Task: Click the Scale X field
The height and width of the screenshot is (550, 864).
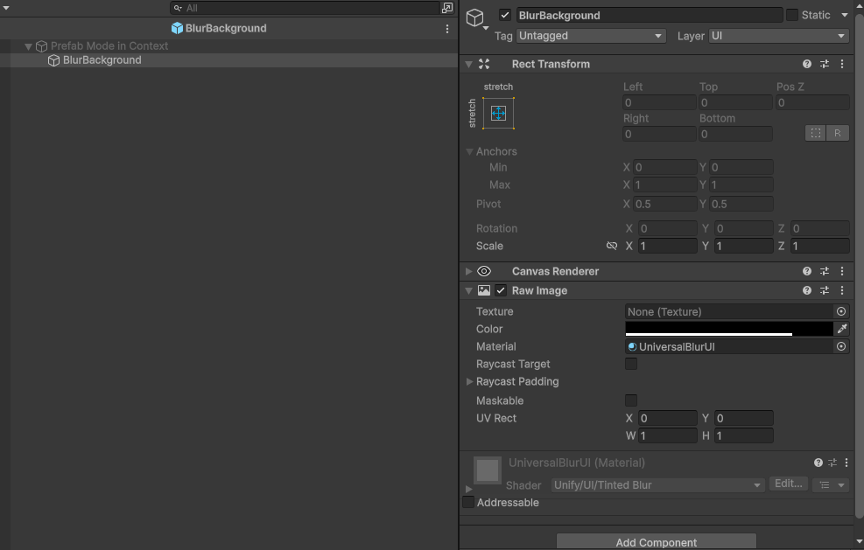Action: [x=667, y=246]
